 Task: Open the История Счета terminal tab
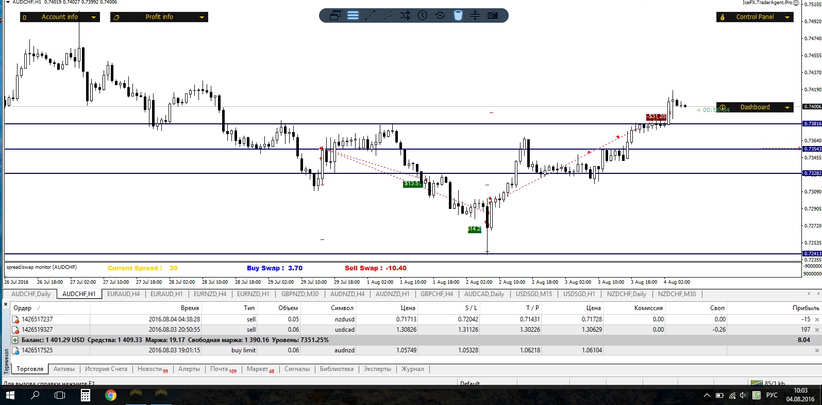pos(106,369)
